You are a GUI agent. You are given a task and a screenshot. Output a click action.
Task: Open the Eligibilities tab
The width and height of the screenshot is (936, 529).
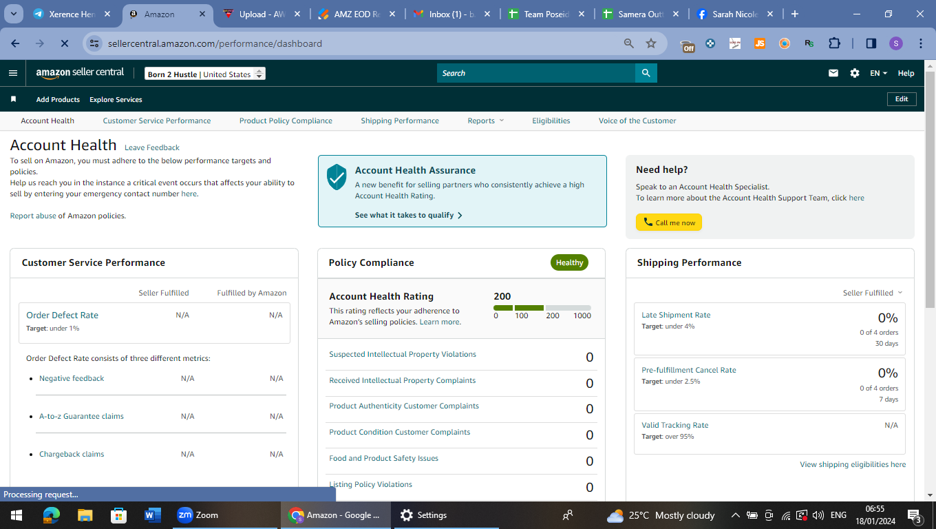click(551, 121)
